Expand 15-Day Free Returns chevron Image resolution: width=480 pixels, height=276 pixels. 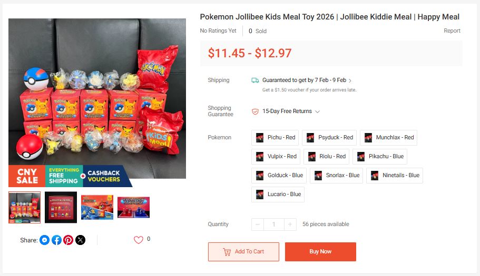(x=317, y=111)
